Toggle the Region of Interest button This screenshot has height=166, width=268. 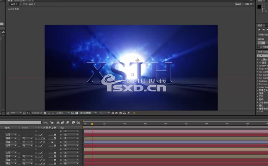[72, 113]
